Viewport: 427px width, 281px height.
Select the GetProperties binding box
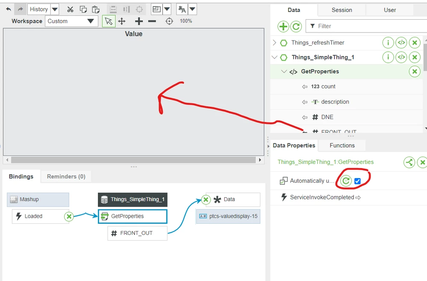click(133, 217)
